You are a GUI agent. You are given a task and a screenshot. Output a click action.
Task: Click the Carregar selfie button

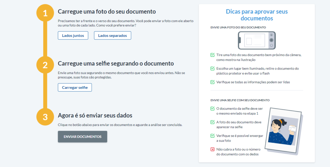point(75,88)
